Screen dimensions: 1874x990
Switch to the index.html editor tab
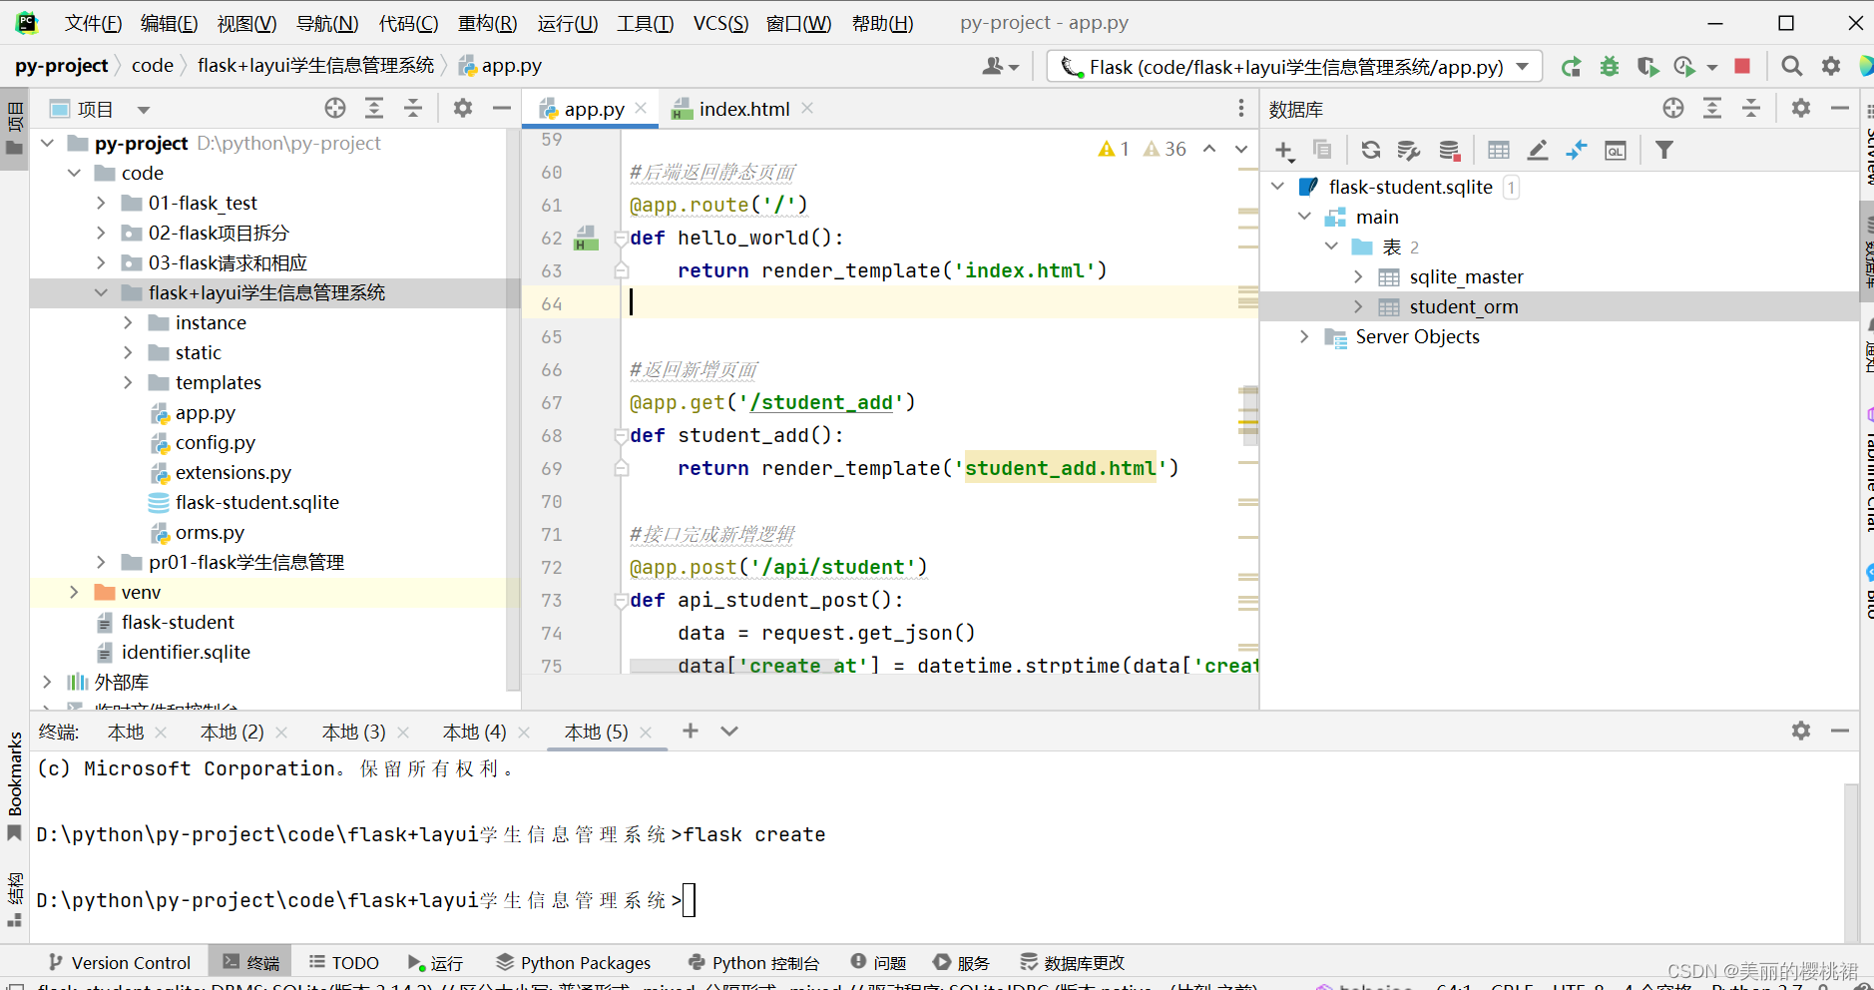click(743, 108)
